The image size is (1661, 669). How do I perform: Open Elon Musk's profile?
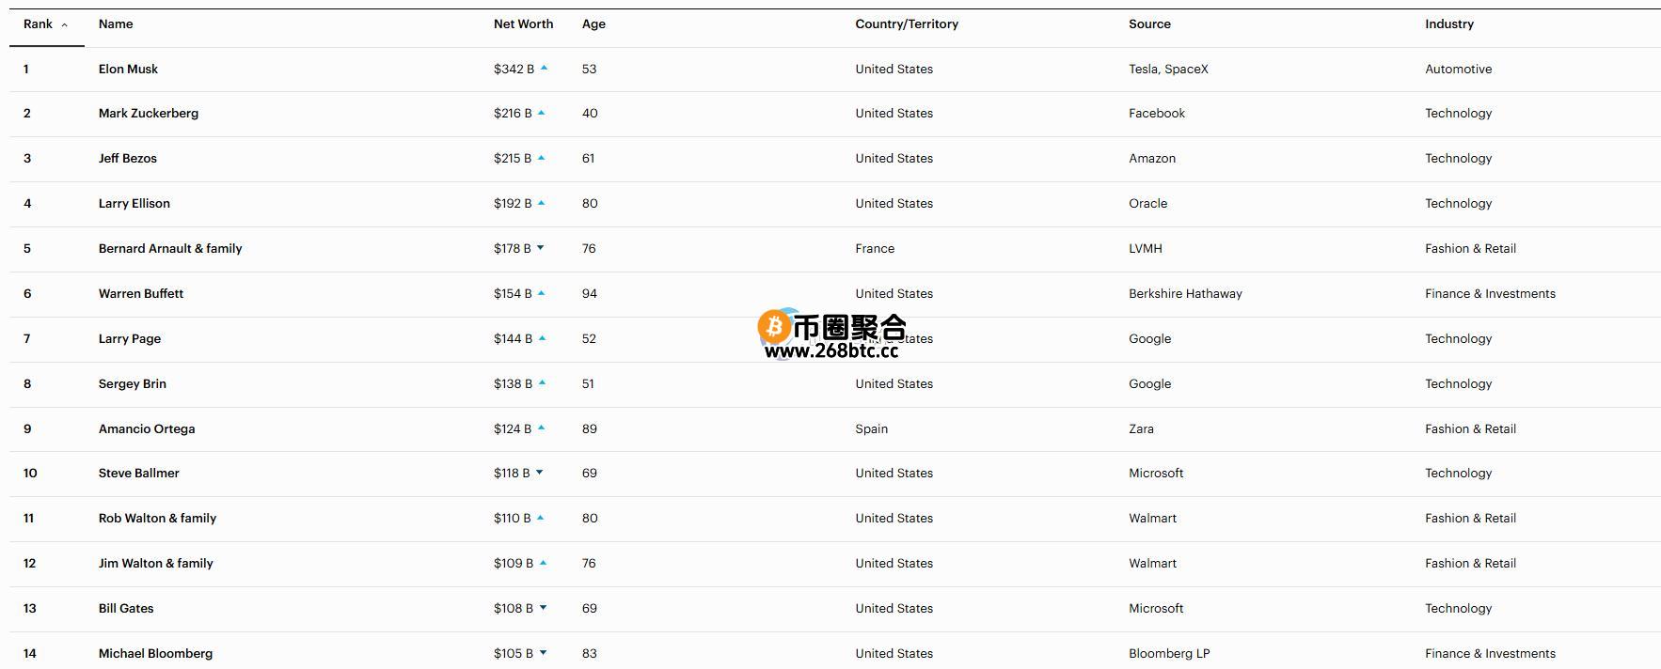(x=128, y=69)
